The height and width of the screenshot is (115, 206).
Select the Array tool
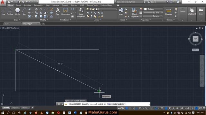pyautogui.click(x=45, y=16)
